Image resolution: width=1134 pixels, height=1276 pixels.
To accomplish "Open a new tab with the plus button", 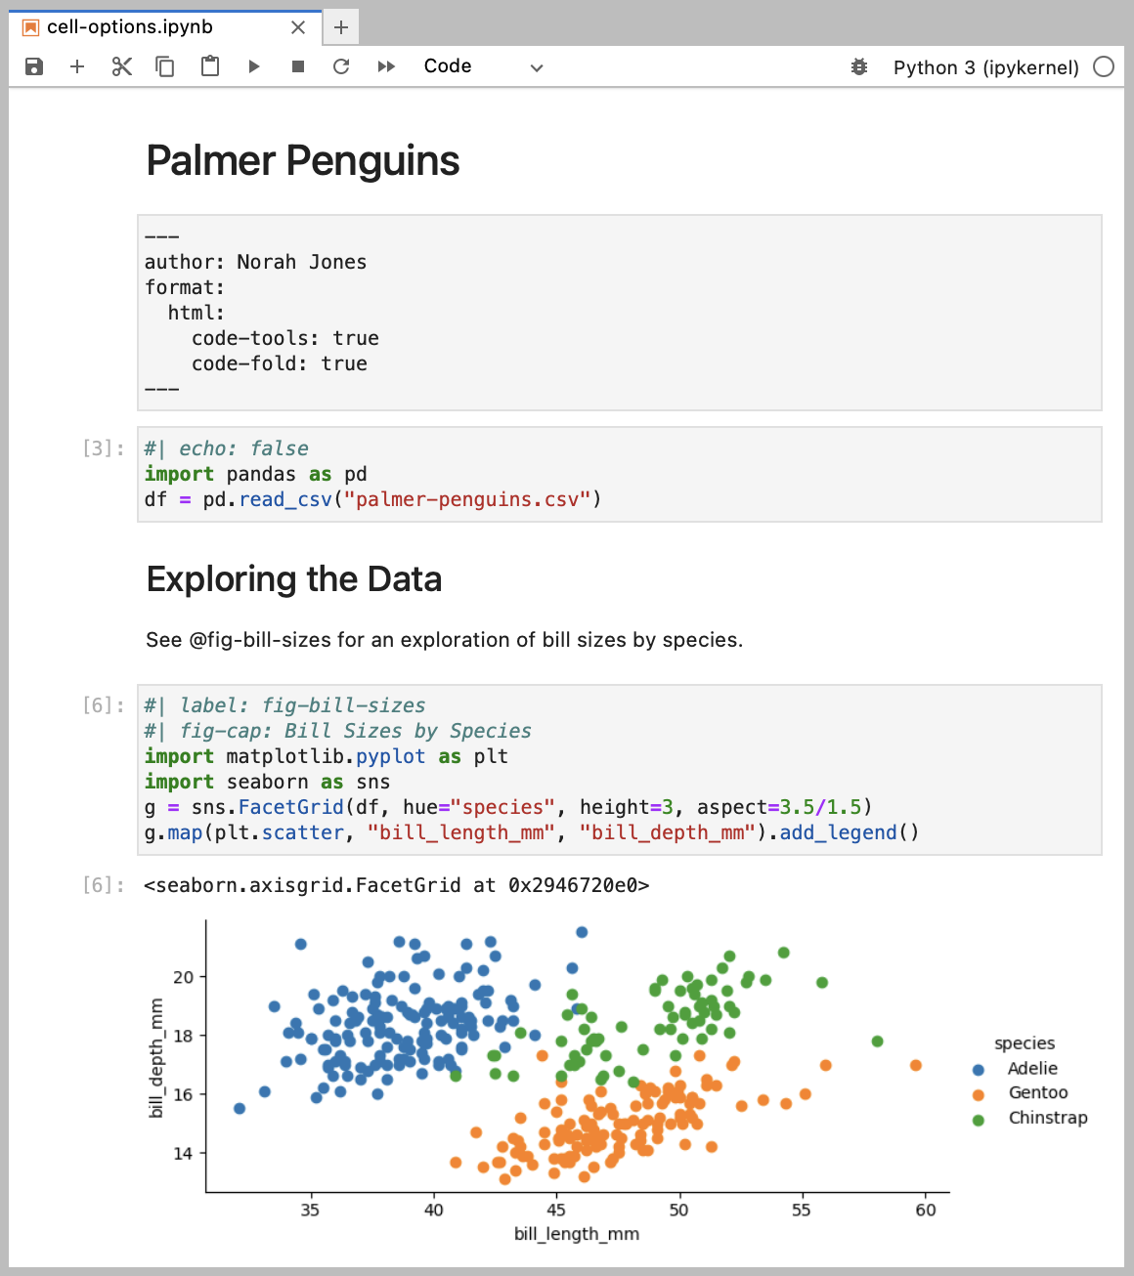I will (x=340, y=27).
